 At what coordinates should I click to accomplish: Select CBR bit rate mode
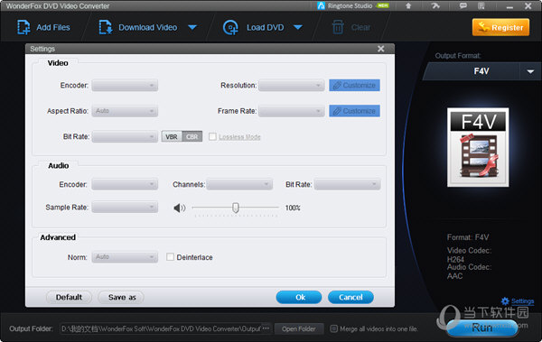click(192, 137)
